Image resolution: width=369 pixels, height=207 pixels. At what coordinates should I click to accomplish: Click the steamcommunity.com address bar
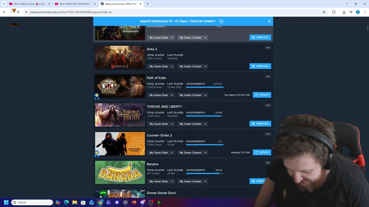173,12
